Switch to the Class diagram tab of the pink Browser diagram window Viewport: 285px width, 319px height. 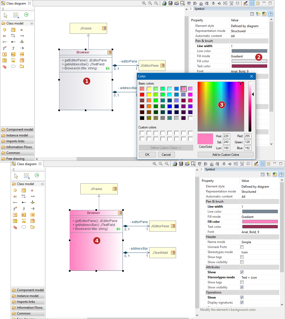(27, 164)
